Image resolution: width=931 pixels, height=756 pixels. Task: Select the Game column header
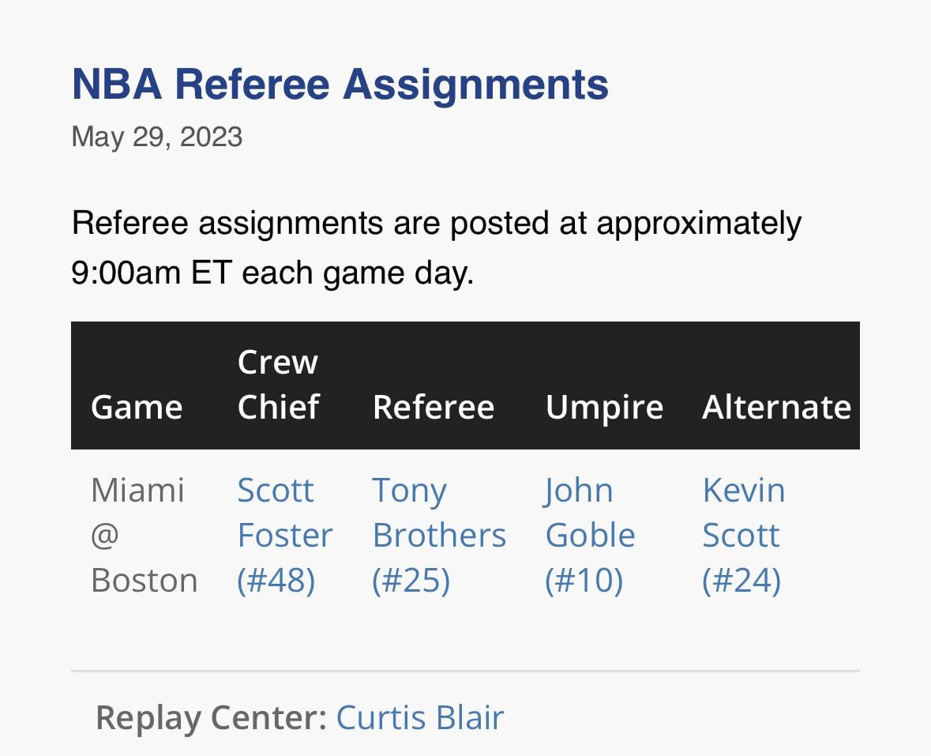[137, 408]
